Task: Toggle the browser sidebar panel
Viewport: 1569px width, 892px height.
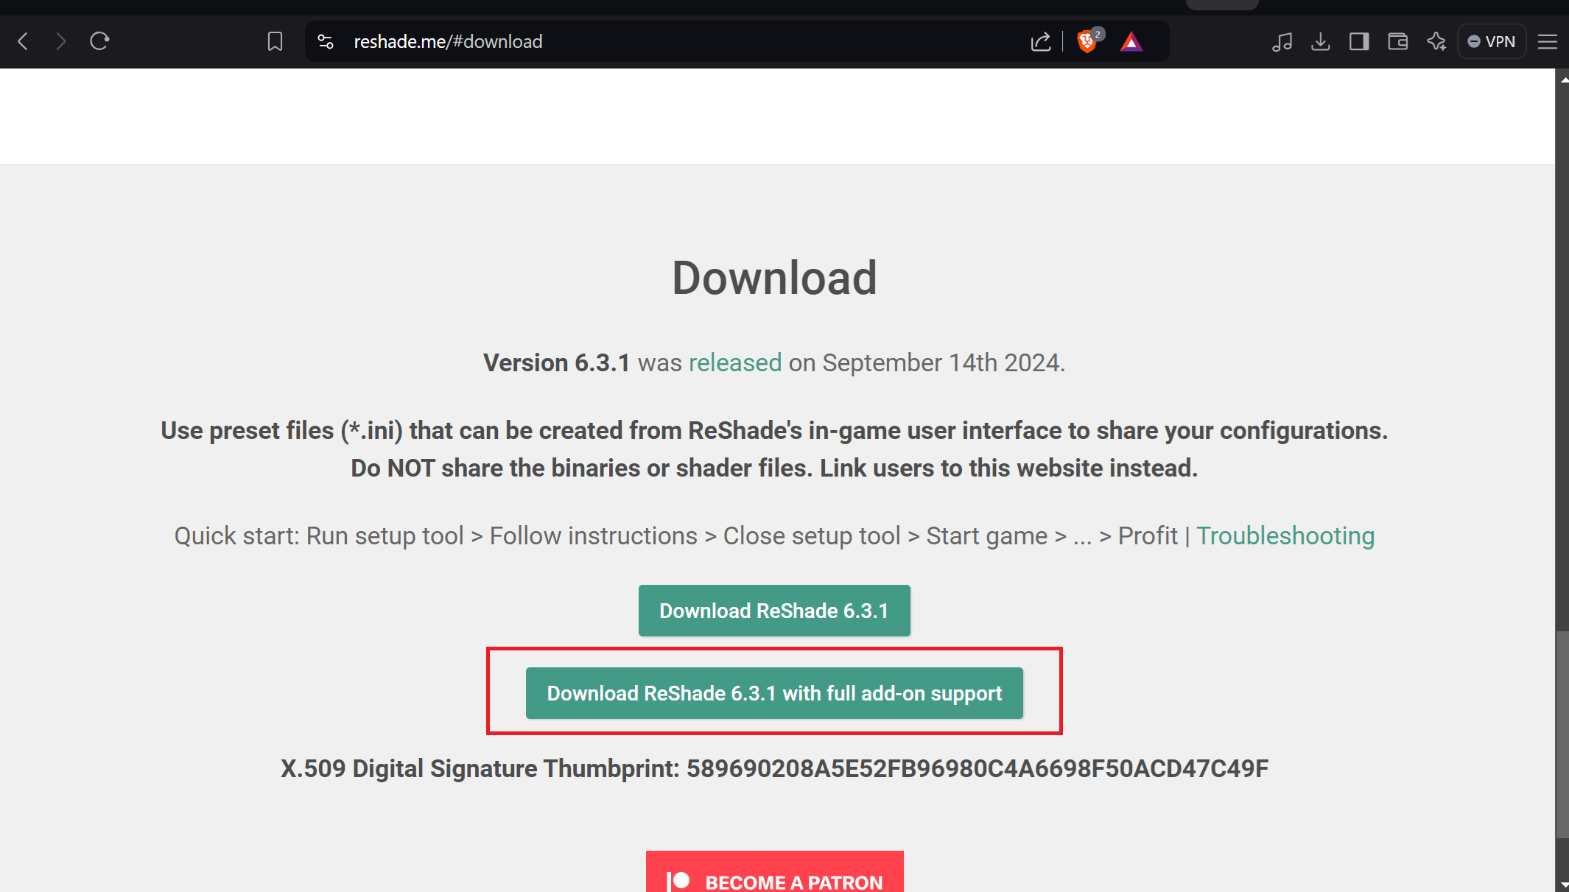Action: point(1359,41)
